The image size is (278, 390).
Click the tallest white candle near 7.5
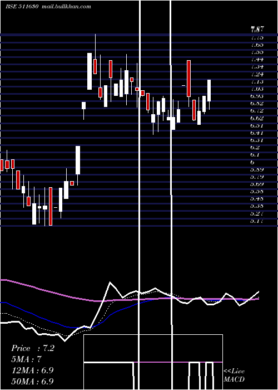[x=90, y=71]
